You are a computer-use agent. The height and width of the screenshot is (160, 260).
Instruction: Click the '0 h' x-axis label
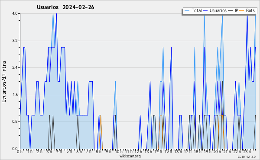click(x=19, y=152)
